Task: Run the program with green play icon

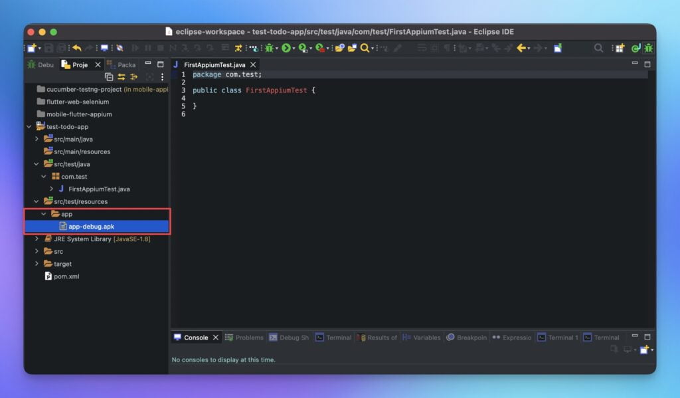Action: click(286, 49)
